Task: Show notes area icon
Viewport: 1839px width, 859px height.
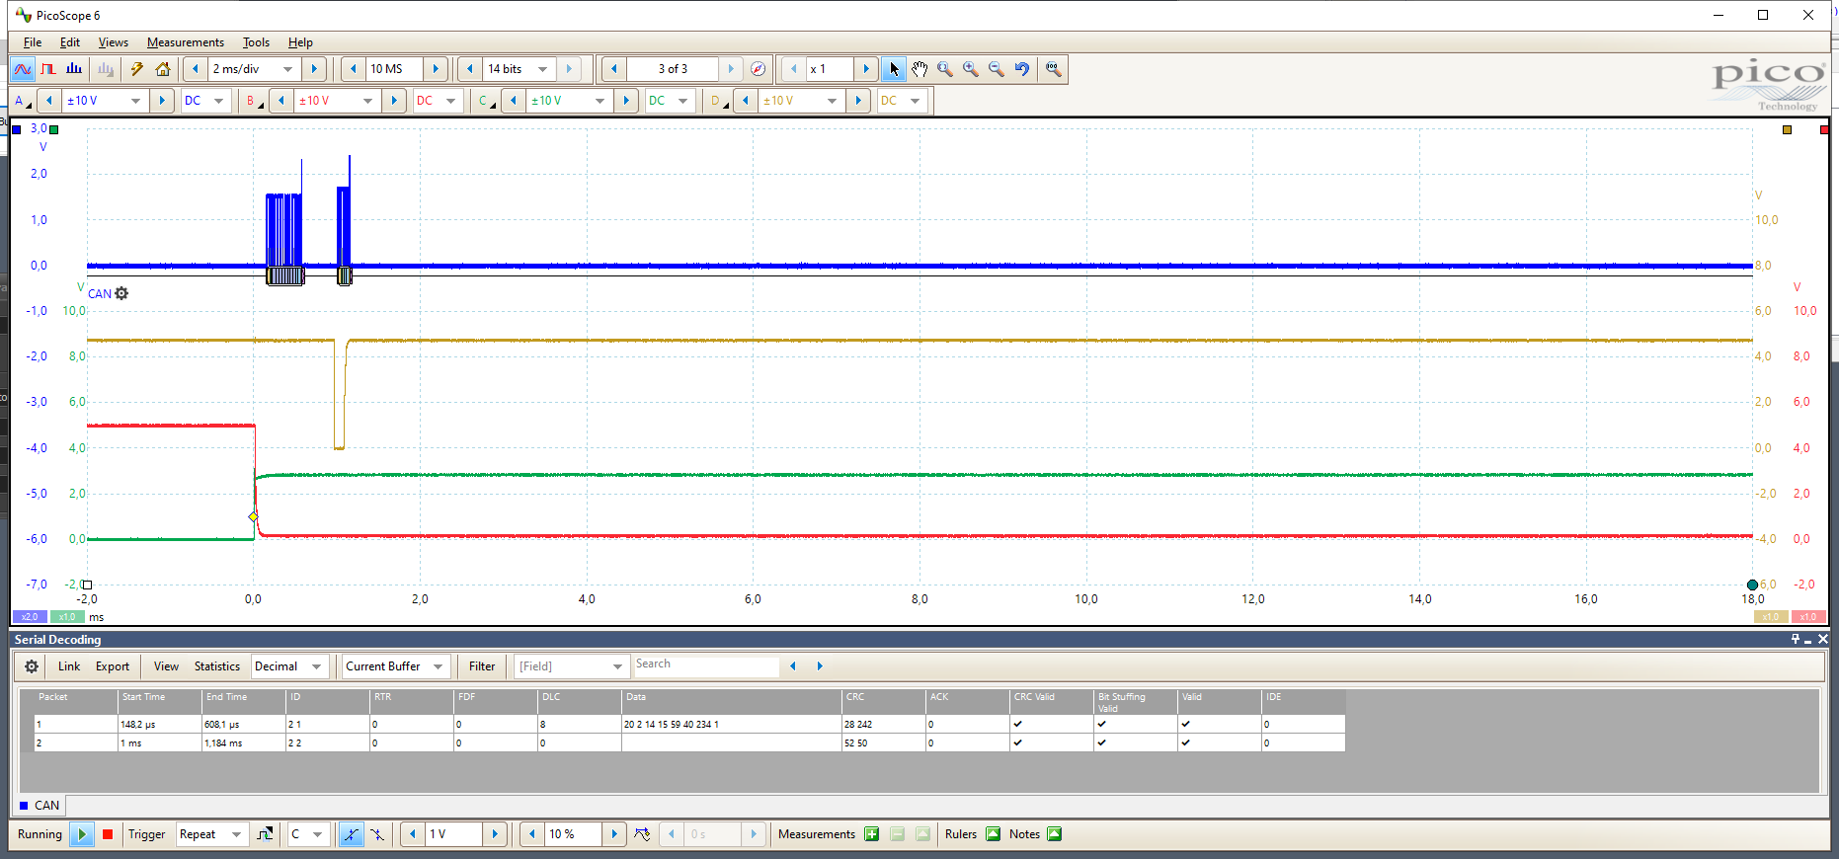Action: tap(1054, 834)
